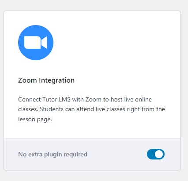Click the word Integration in the title
188x181 pixels.
pos(56,80)
